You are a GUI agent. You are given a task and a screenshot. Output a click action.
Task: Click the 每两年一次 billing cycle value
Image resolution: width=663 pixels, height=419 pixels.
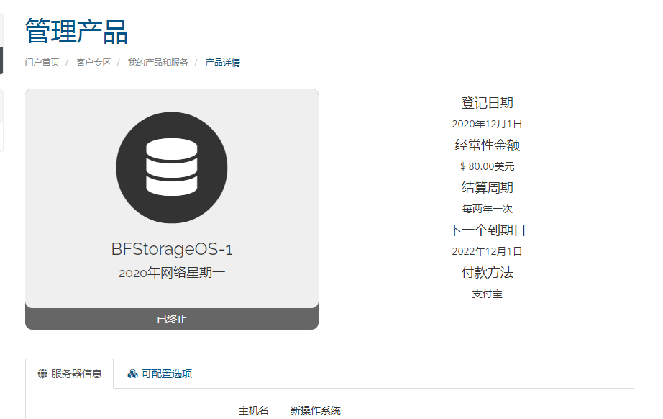487,209
